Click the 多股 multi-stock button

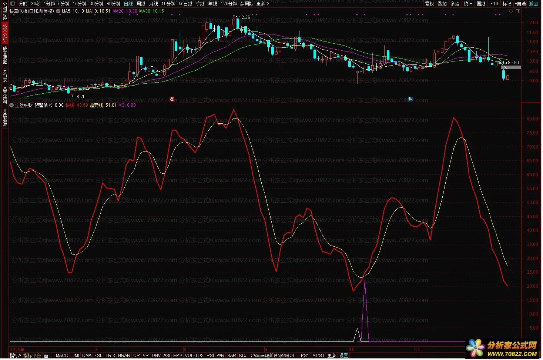click(455, 4)
